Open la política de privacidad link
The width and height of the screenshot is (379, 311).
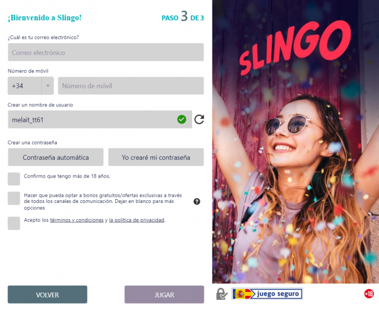(136, 220)
